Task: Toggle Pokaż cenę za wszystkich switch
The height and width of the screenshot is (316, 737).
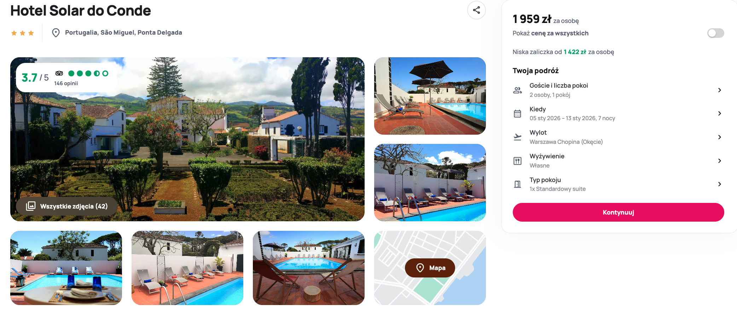Action: coord(715,33)
